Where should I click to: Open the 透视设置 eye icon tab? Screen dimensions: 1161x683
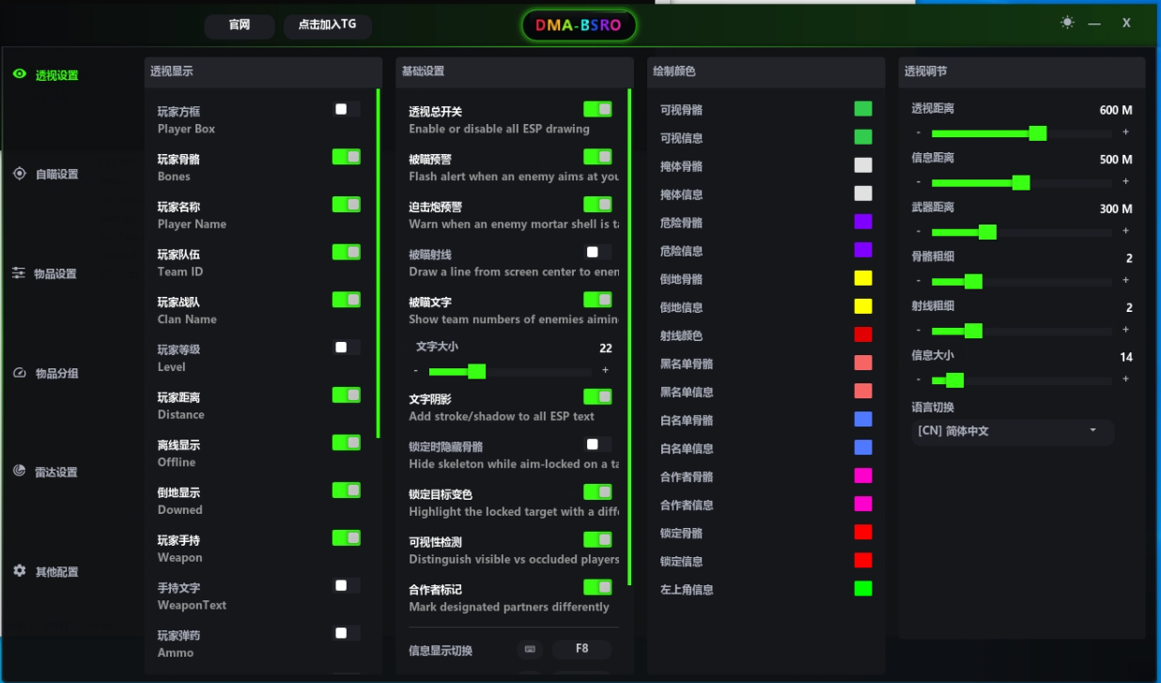(x=20, y=74)
